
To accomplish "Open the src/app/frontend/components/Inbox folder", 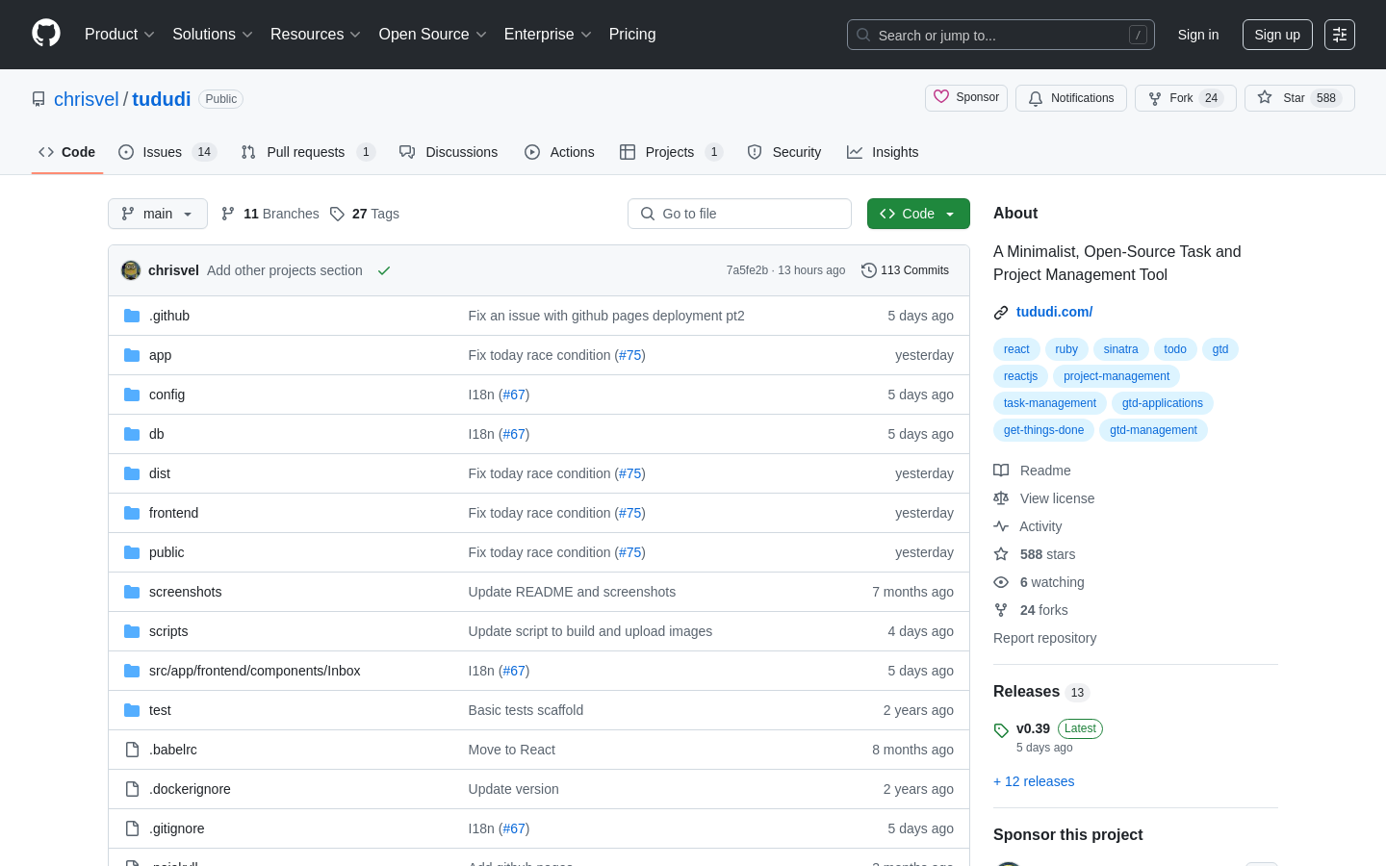I will pyautogui.click(x=254, y=671).
